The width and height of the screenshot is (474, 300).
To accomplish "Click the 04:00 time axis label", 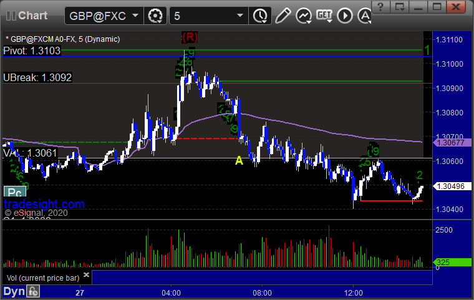I will 171,293.
